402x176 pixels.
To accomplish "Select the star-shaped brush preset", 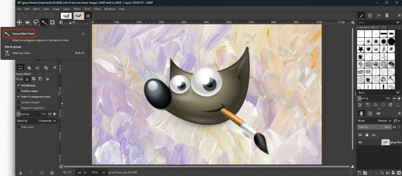I will pos(360,49).
